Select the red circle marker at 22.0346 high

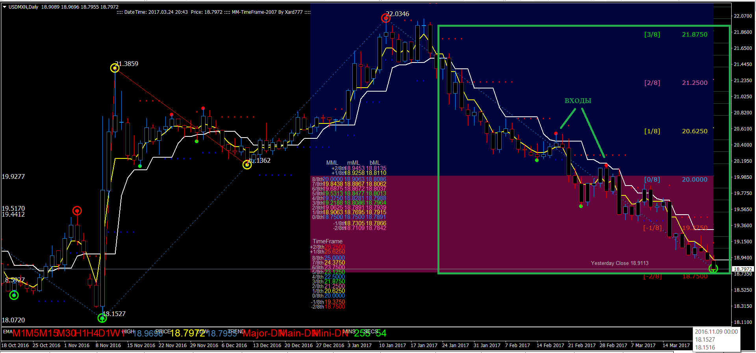386,18
